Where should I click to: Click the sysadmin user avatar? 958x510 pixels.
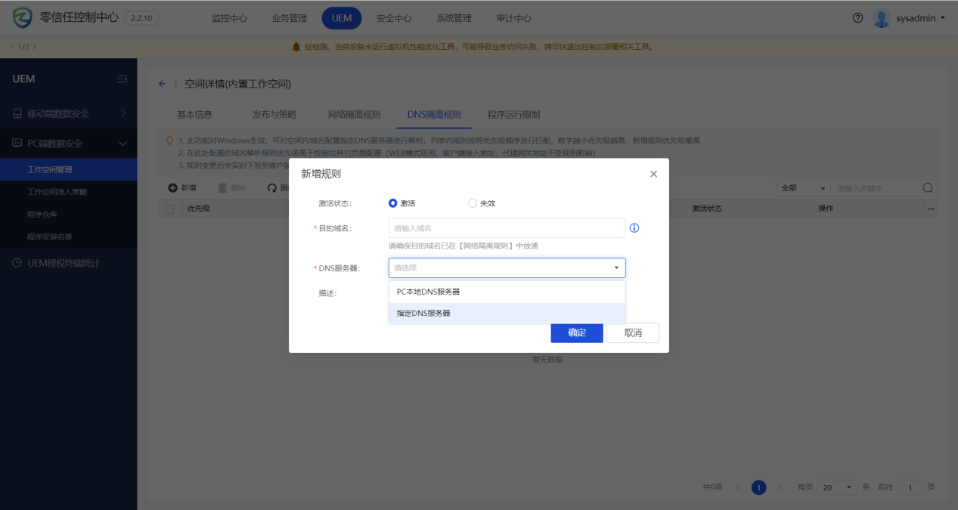(881, 18)
